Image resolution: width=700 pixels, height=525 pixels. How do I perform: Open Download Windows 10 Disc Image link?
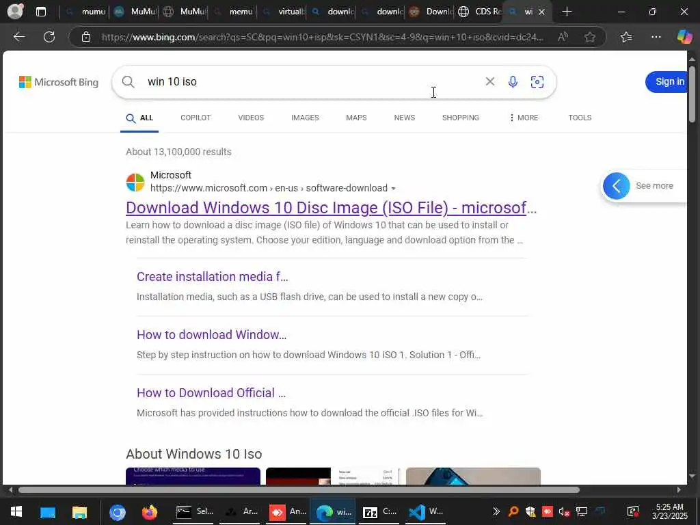tap(331, 208)
